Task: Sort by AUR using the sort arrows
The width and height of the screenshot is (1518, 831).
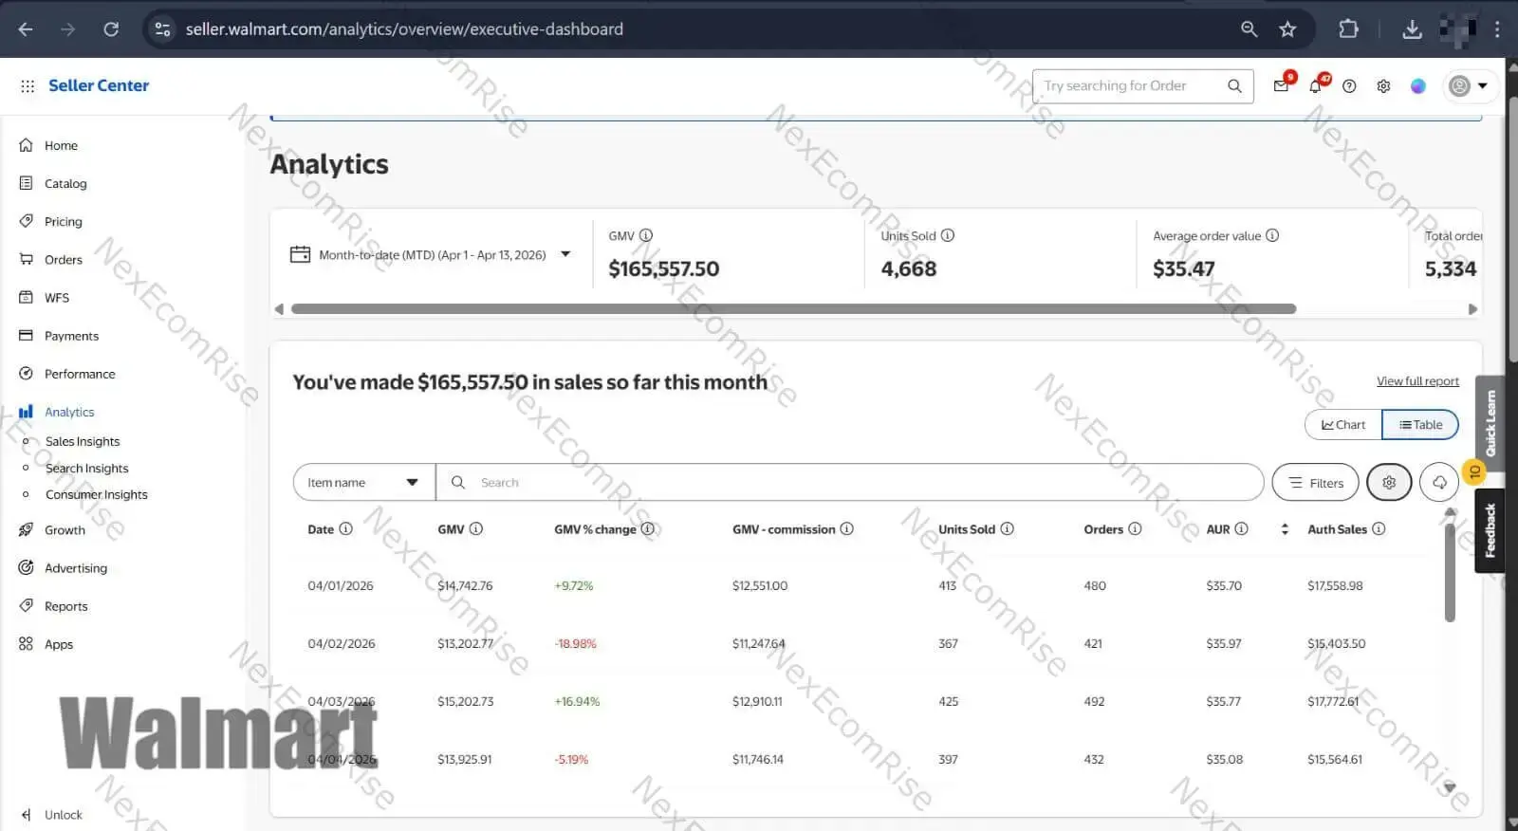Action: (1285, 529)
